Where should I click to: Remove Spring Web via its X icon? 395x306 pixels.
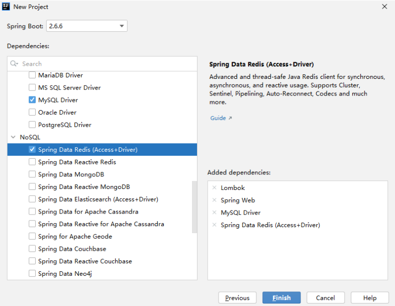coord(215,200)
